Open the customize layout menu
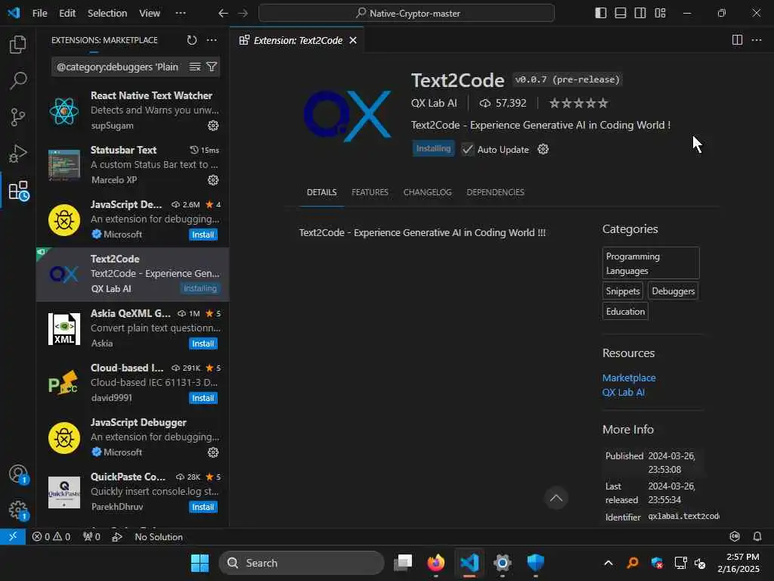 tap(660, 14)
